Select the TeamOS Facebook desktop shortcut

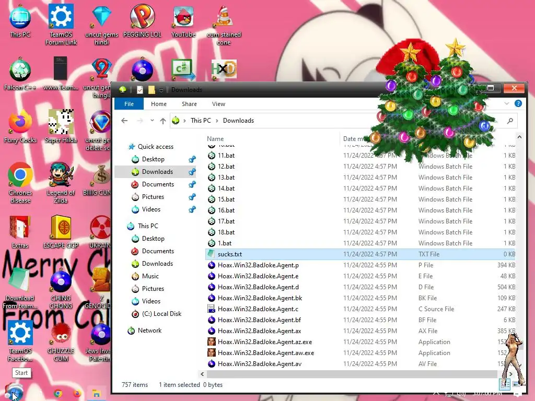[x=20, y=341]
